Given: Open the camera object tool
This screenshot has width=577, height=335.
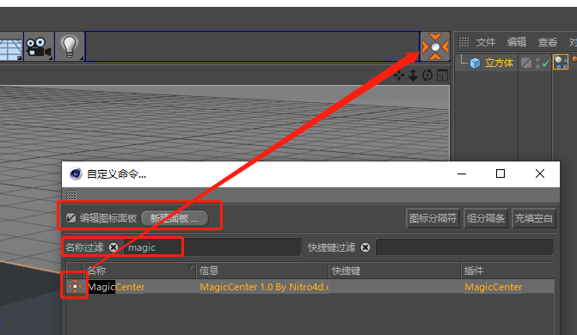Looking at the screenshot, I should click(39, 46).
